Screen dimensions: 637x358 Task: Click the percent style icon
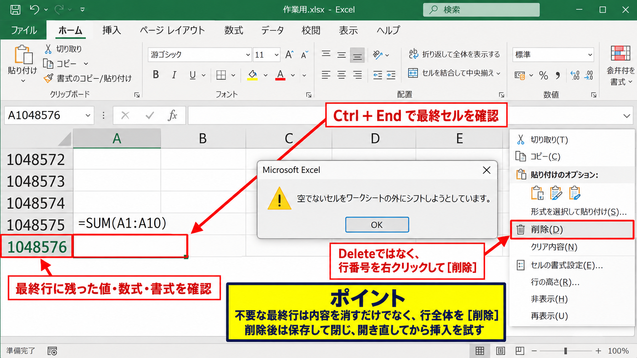click(544, 75)
